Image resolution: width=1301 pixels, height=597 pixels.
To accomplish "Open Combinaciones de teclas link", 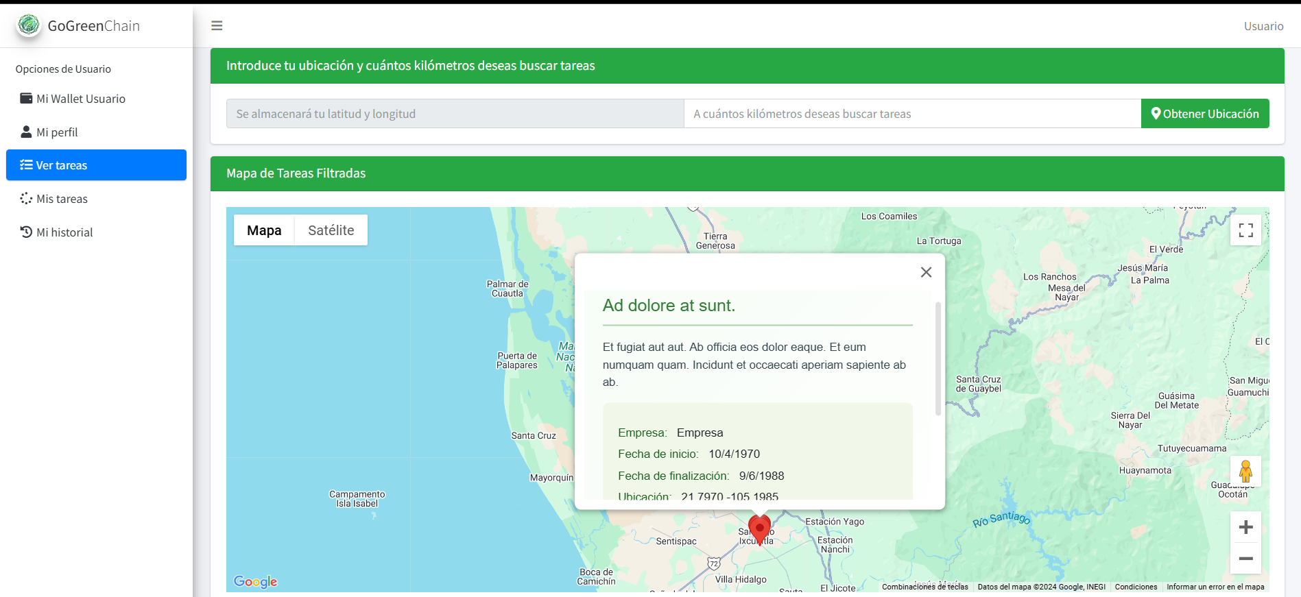I will [924, 587].
